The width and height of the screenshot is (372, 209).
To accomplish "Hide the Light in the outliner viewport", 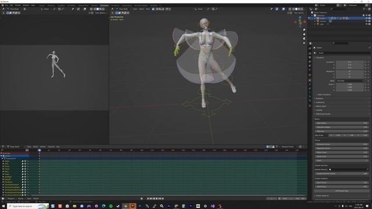I will (366, 24).
